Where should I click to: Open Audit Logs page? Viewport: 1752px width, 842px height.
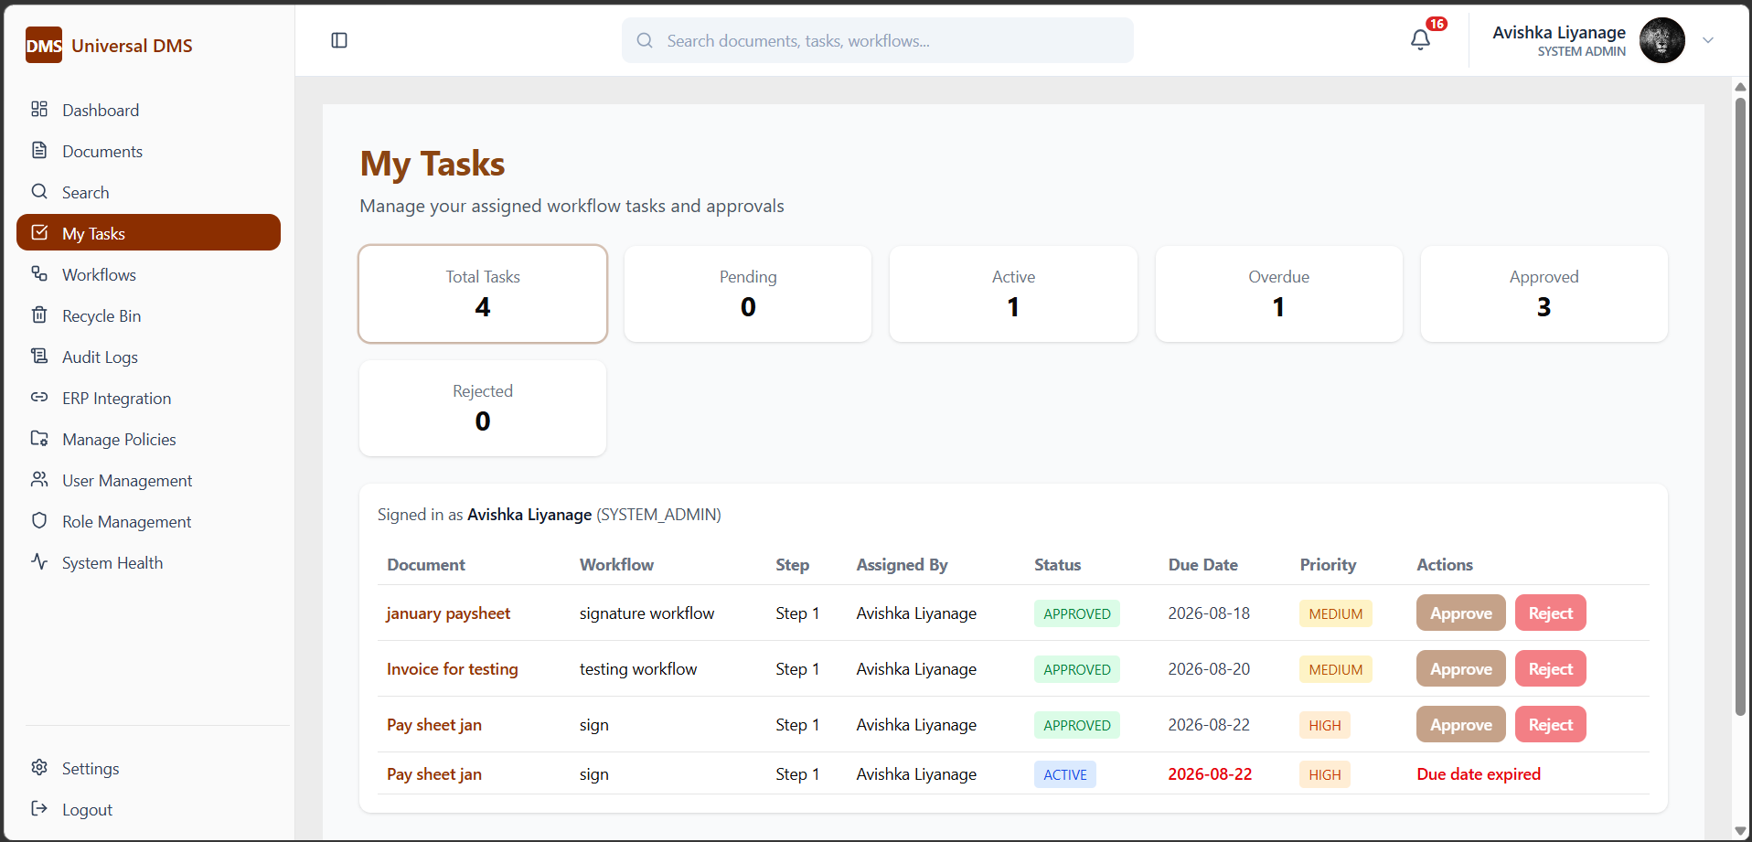pyautogui.click(x=148, y=357)
